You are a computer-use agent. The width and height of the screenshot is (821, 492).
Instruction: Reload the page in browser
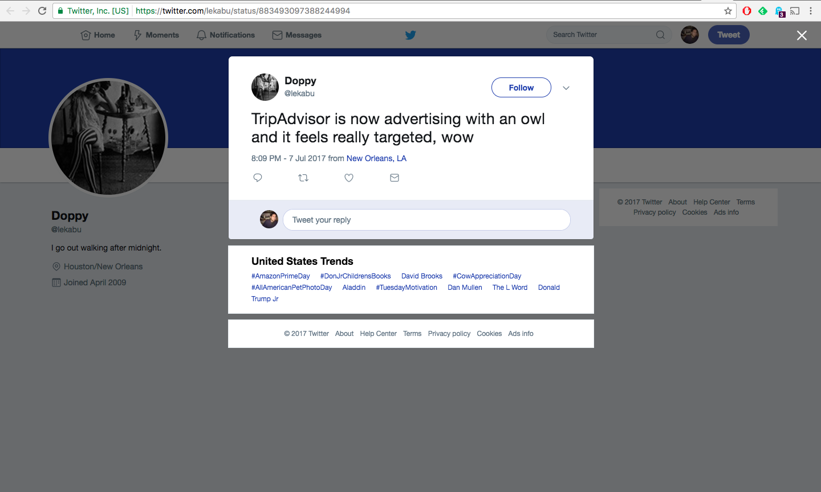tap(42, 11)
